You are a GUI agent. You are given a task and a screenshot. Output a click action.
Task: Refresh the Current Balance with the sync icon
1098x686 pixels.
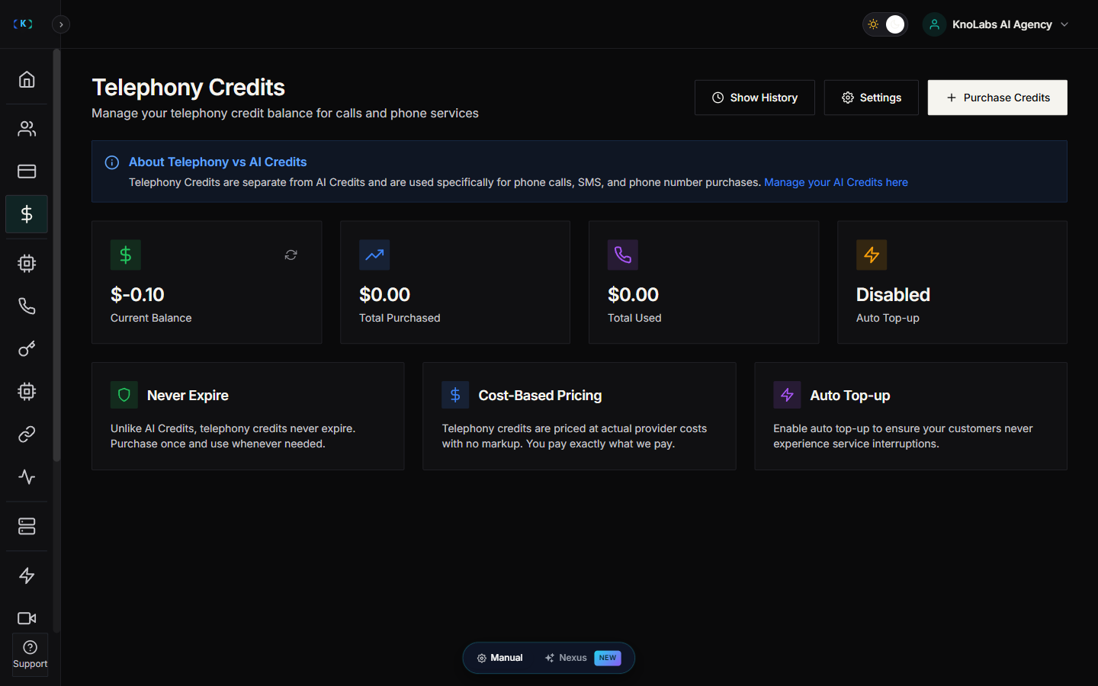click(291, 255)
